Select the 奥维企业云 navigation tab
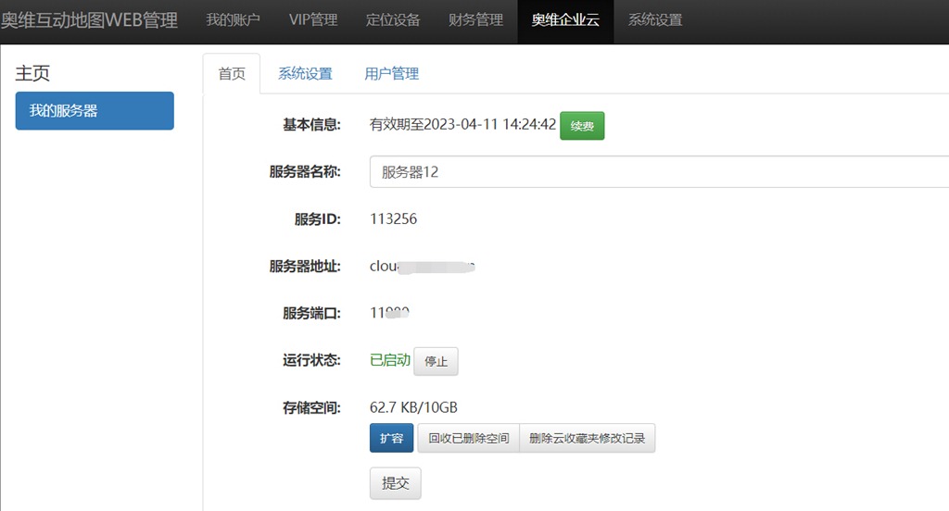 (x=565, y=20)
